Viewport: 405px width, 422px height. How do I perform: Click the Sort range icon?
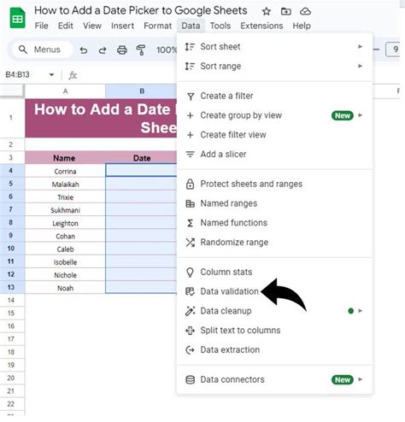coord(190,67)
